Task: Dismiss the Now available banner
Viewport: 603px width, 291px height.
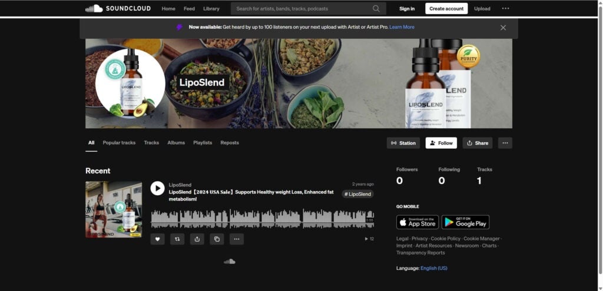Action: click(503, 28)
